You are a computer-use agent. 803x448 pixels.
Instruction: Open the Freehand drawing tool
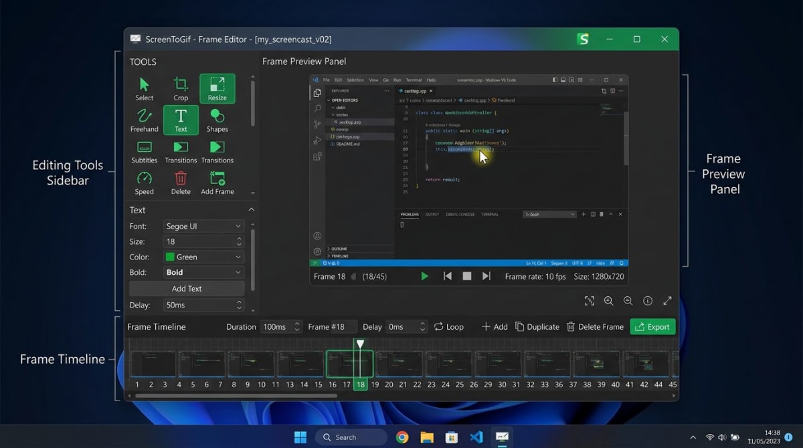[x=144, y=120]
